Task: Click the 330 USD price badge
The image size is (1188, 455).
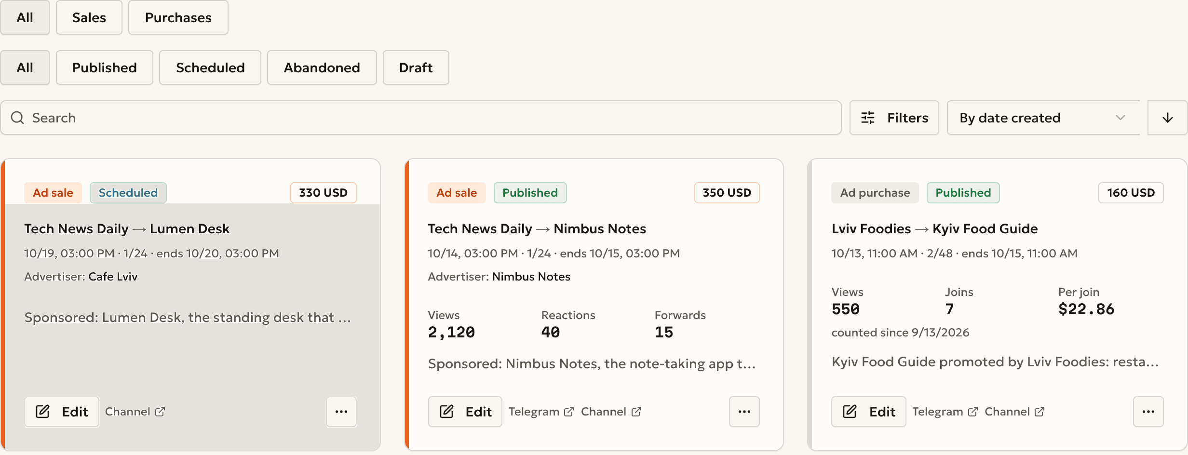Action: 324,193
